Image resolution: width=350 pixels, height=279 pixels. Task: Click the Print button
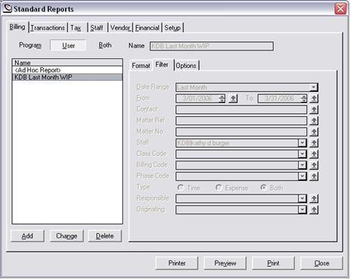pyautogui.click(x=274, y=263)
